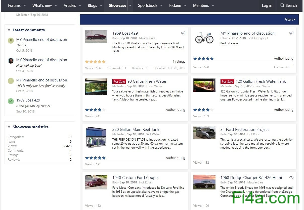The height and width of the screenshot is (210, 304).
Task: Click the Log in link
Action: click(267, 6)
